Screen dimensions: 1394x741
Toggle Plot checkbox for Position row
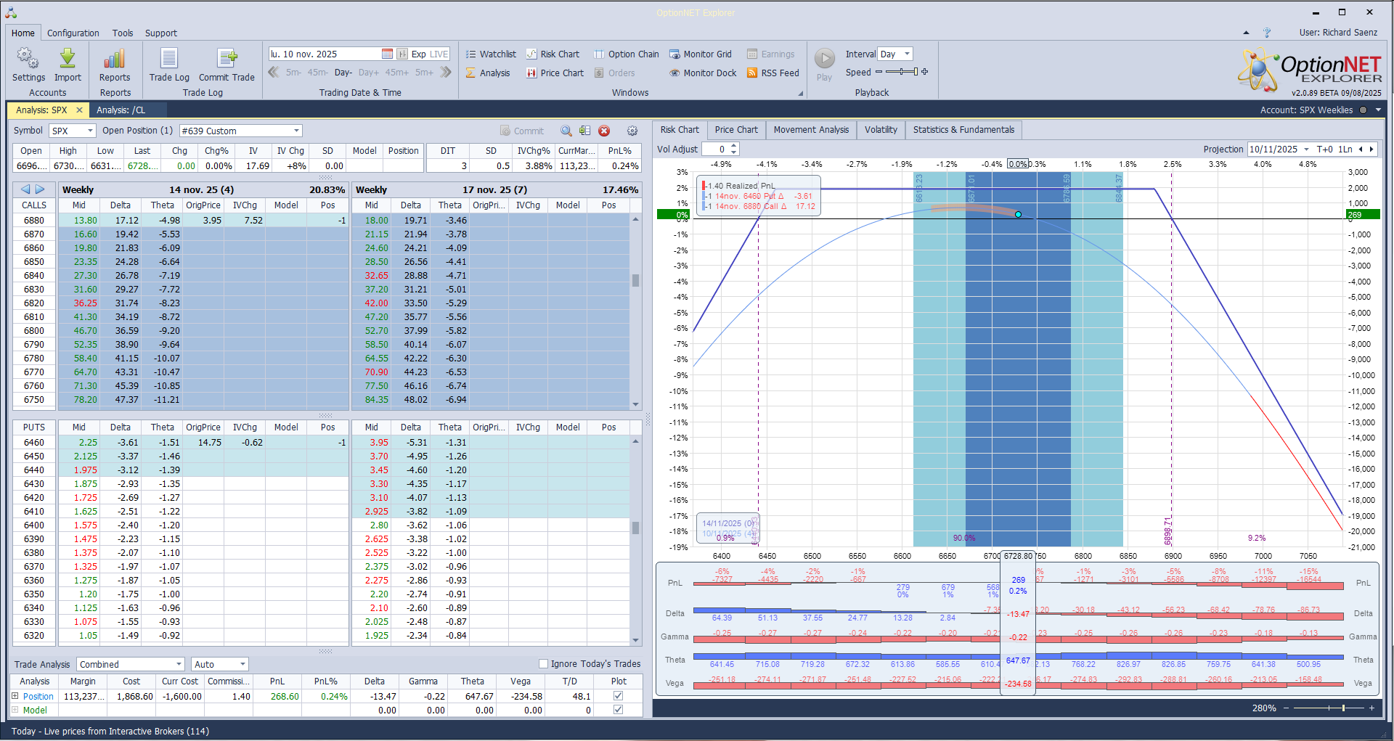coord(619,696)
